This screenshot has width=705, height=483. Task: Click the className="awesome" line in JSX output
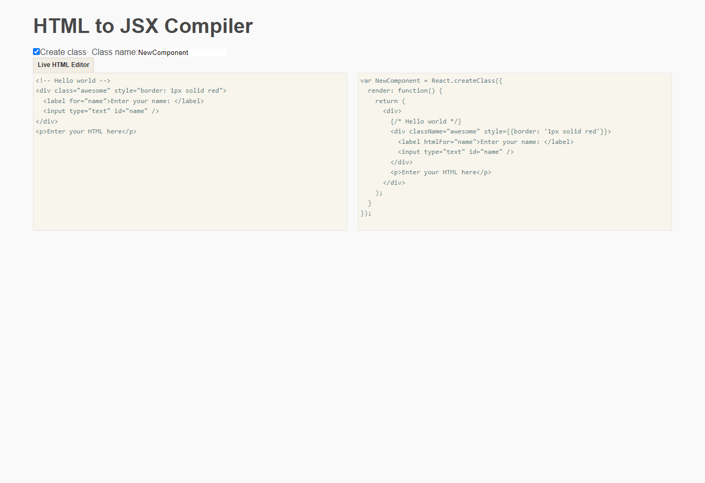coord(500,131)
